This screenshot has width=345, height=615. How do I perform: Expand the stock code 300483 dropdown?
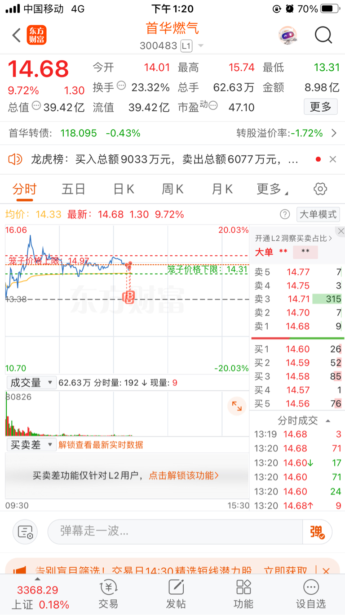coord(201,46)
